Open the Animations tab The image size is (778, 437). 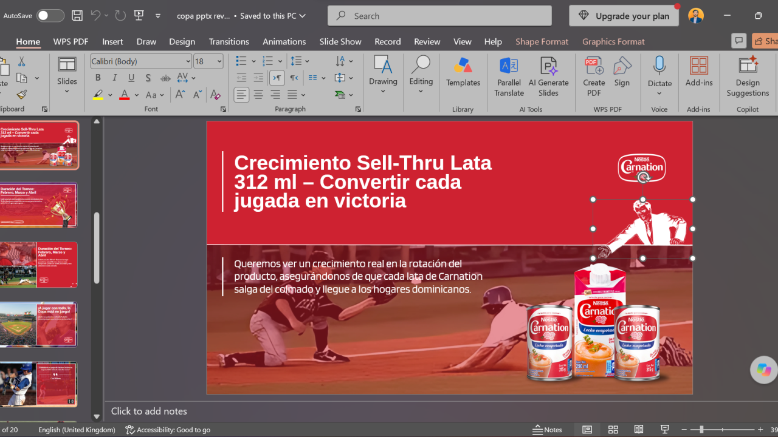284,41
